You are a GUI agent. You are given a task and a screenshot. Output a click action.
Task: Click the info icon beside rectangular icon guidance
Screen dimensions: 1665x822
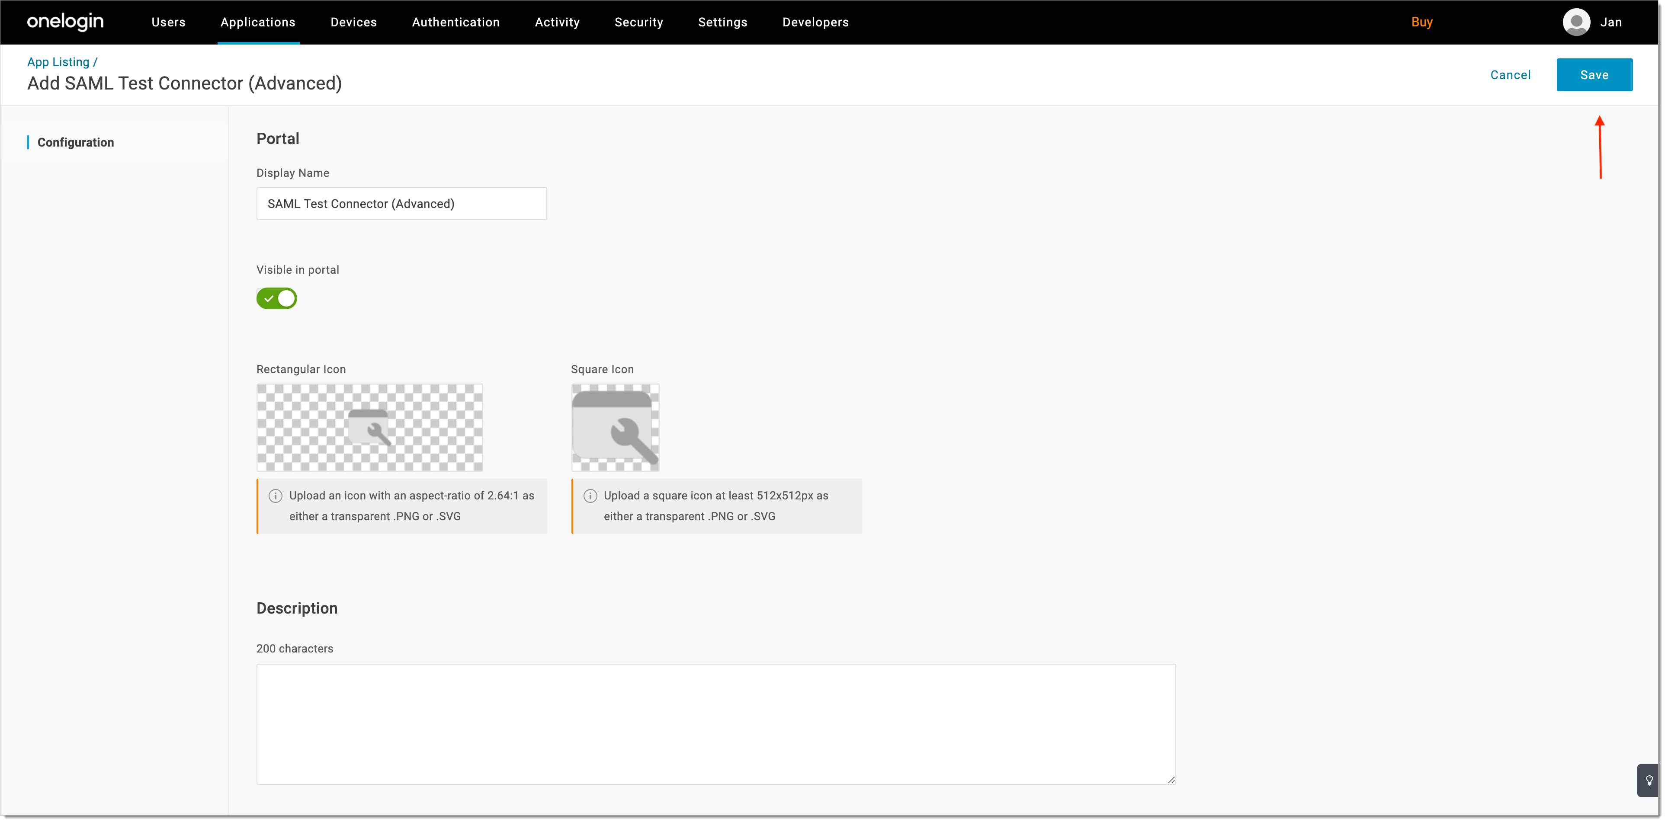pyautogui.click(x=276, y=496)
